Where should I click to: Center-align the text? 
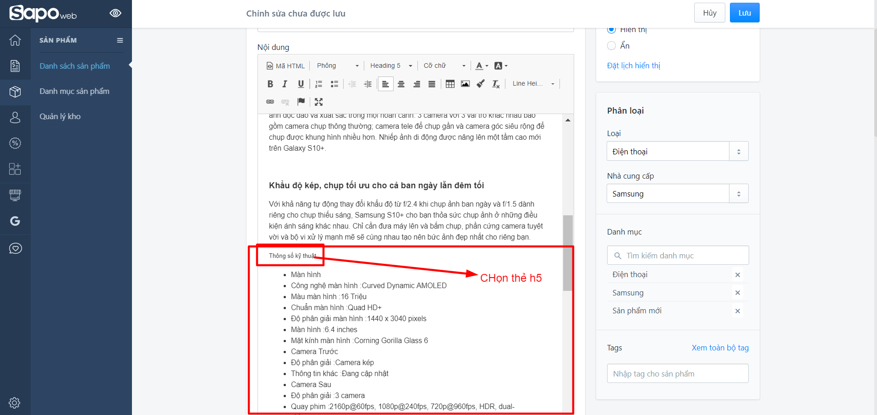click(x=401, y=84)
